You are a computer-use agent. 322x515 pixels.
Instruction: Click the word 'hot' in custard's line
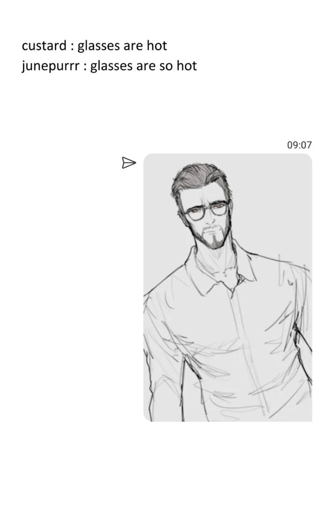tap(157, 45)
